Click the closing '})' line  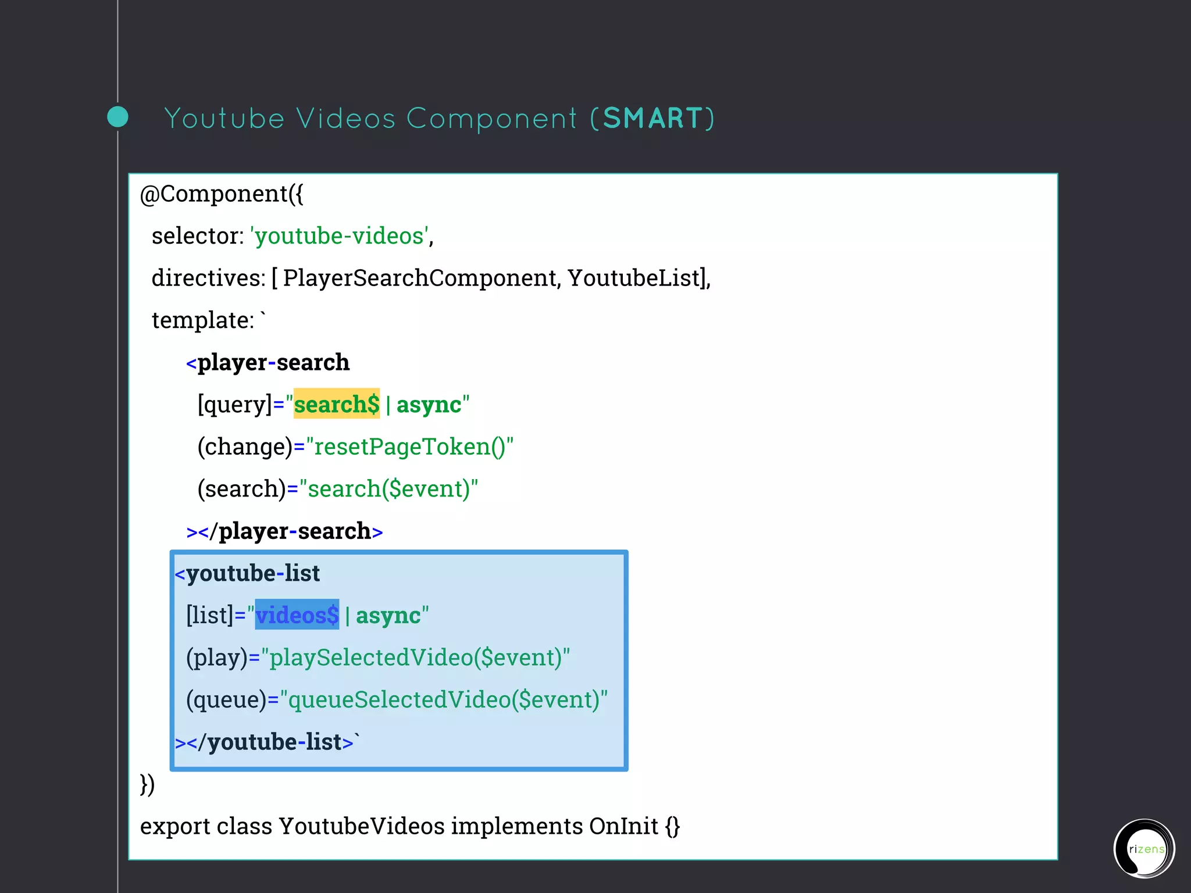[x=148, y=784]
